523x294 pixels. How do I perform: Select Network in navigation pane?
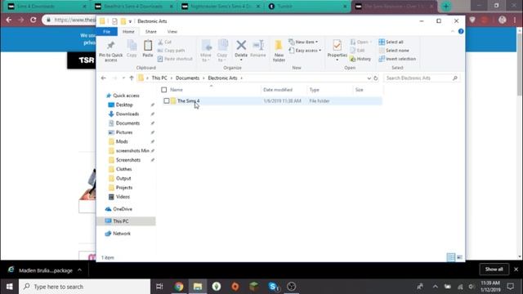pyautogui.click(x=122, y=234)
